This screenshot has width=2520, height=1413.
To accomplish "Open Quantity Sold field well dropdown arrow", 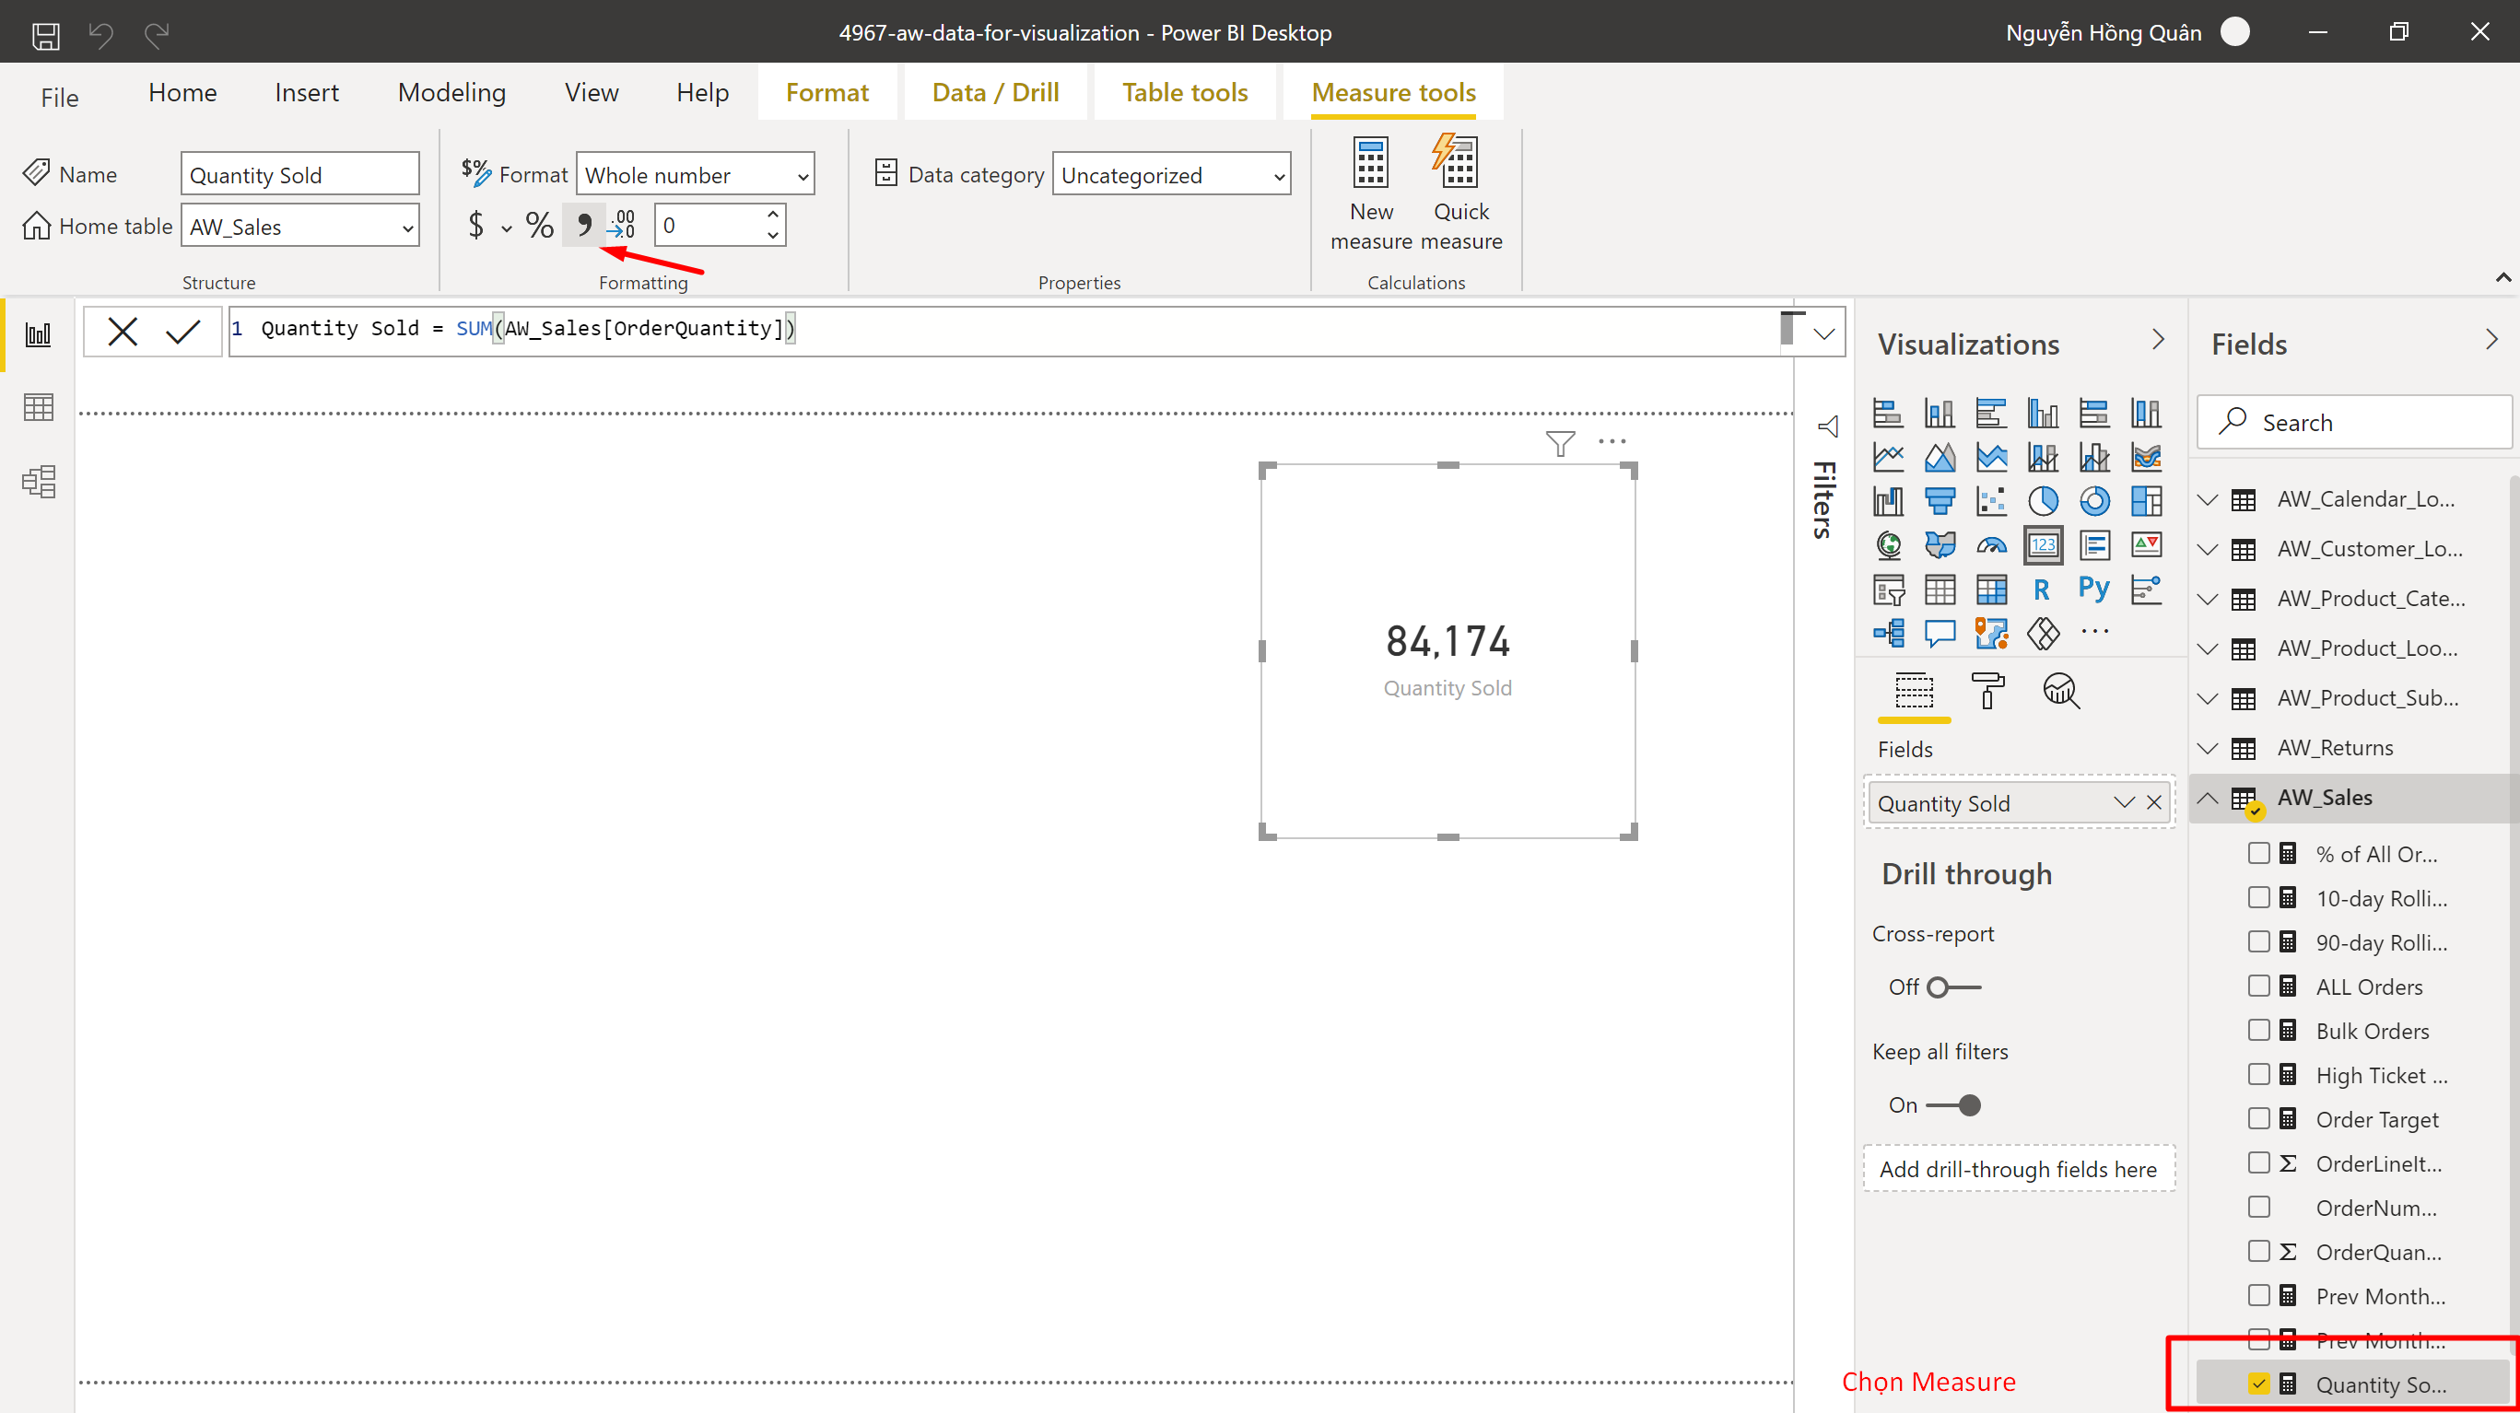I will (x=2123, y=803).
